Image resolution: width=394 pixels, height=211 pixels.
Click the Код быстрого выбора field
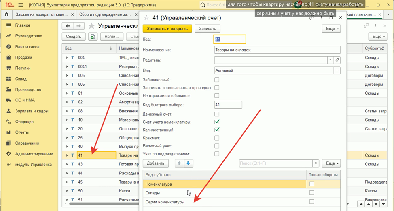click(228, 105)
